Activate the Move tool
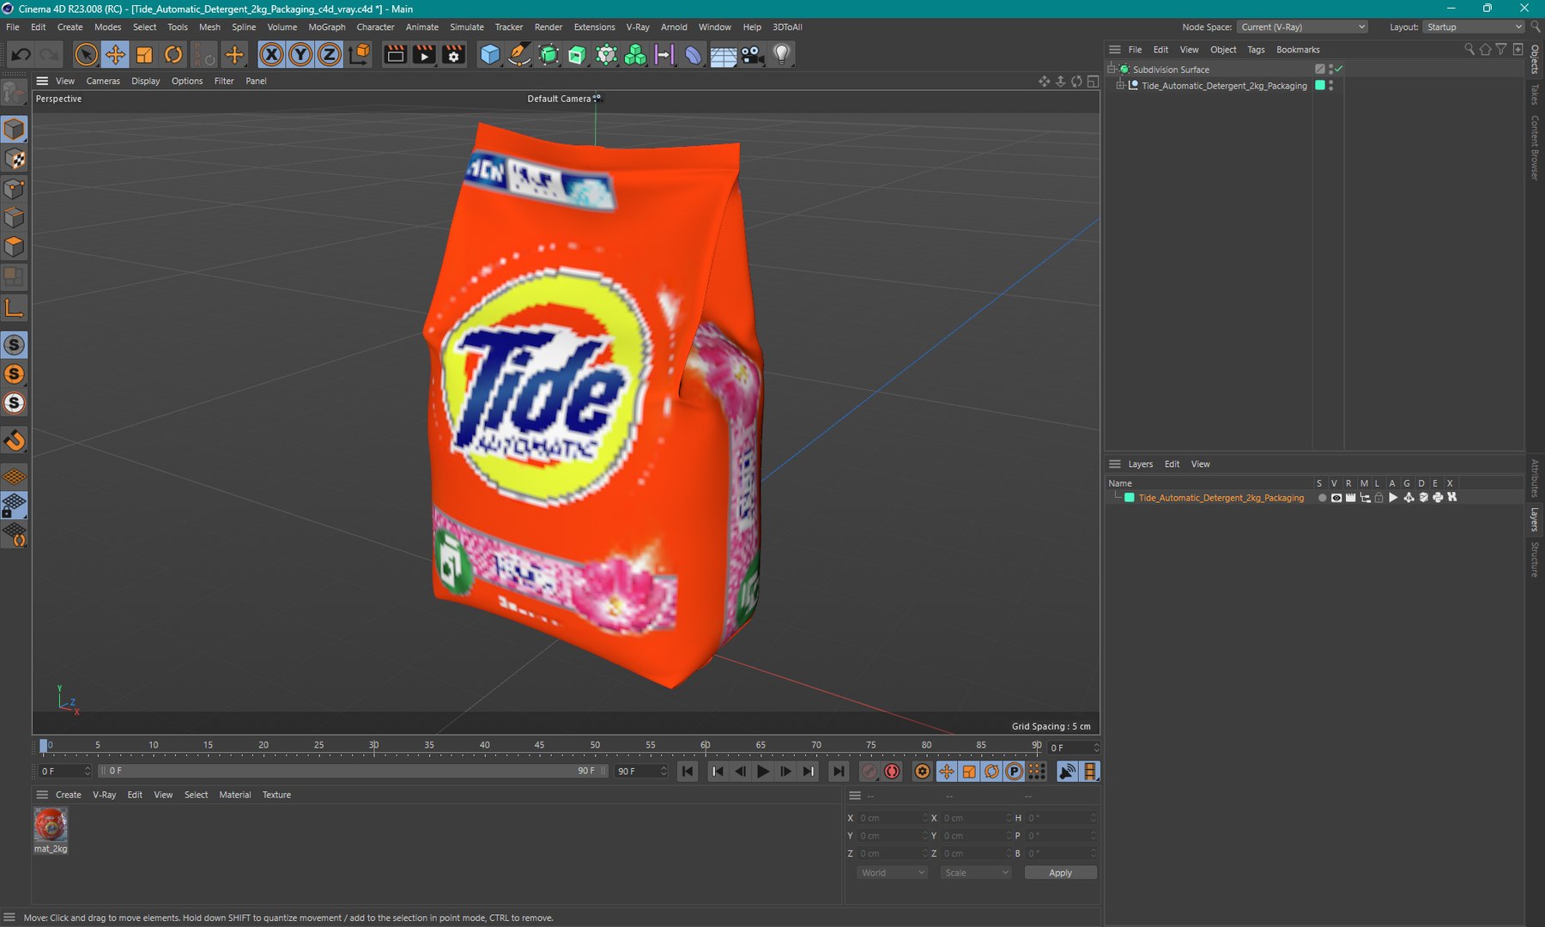Screen dimensions: 1545x927 [115, 55]
